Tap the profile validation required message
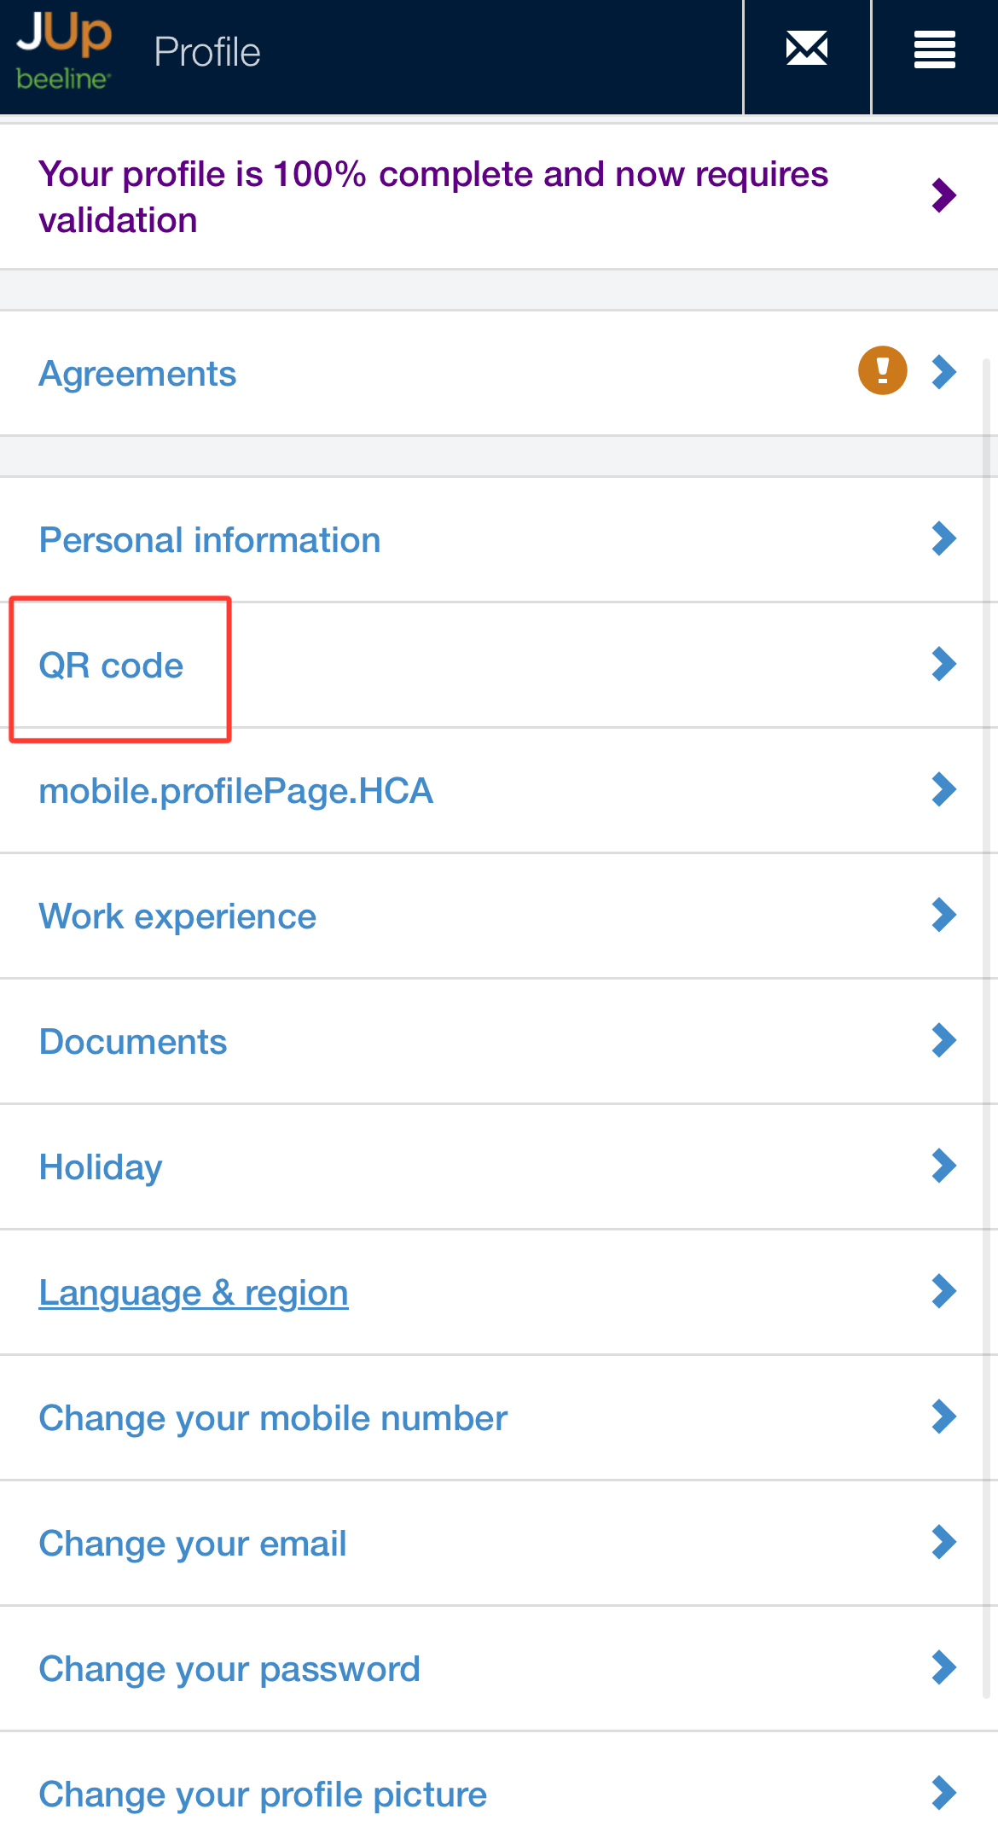This screenshot has height=1844, width=998. 433,197
